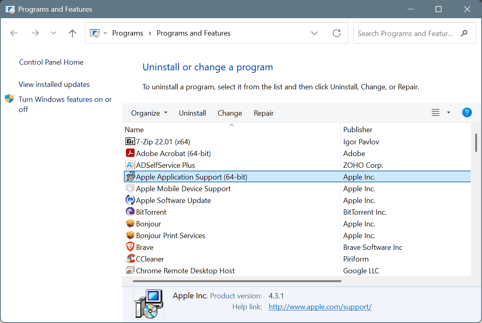Click the chevron after Programs breadcrumb
Screen dimensions: 482x323
point(150,33)
